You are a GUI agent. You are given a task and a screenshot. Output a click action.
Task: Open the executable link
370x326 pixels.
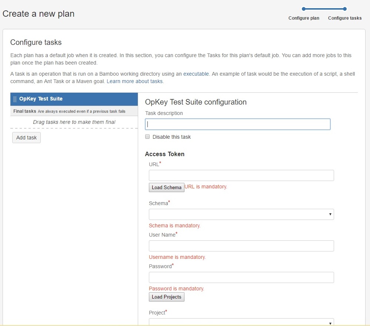[x=196, y=74]
